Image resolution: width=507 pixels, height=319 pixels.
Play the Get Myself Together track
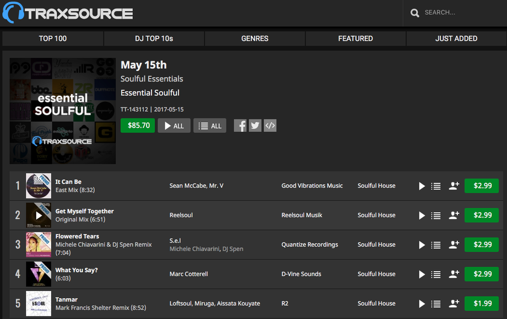coord(422,215)
